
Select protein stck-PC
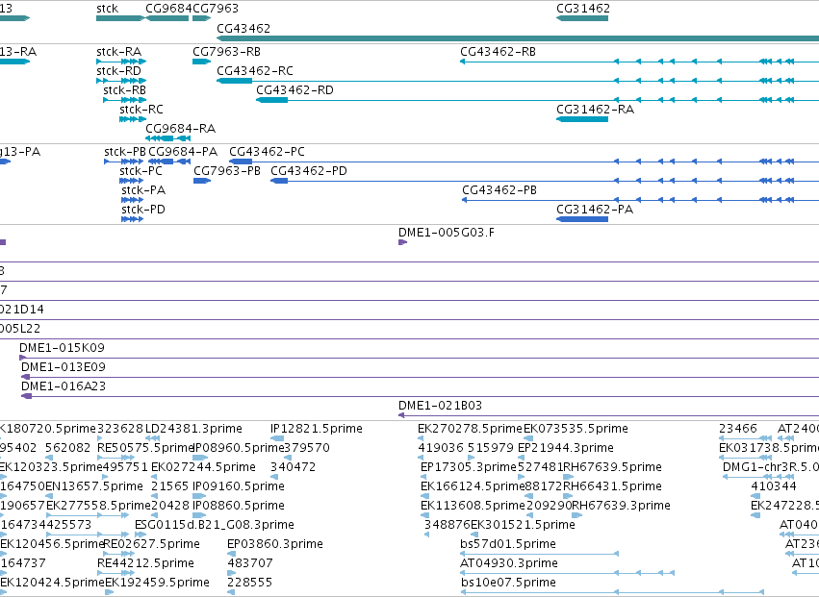(141, 171)
